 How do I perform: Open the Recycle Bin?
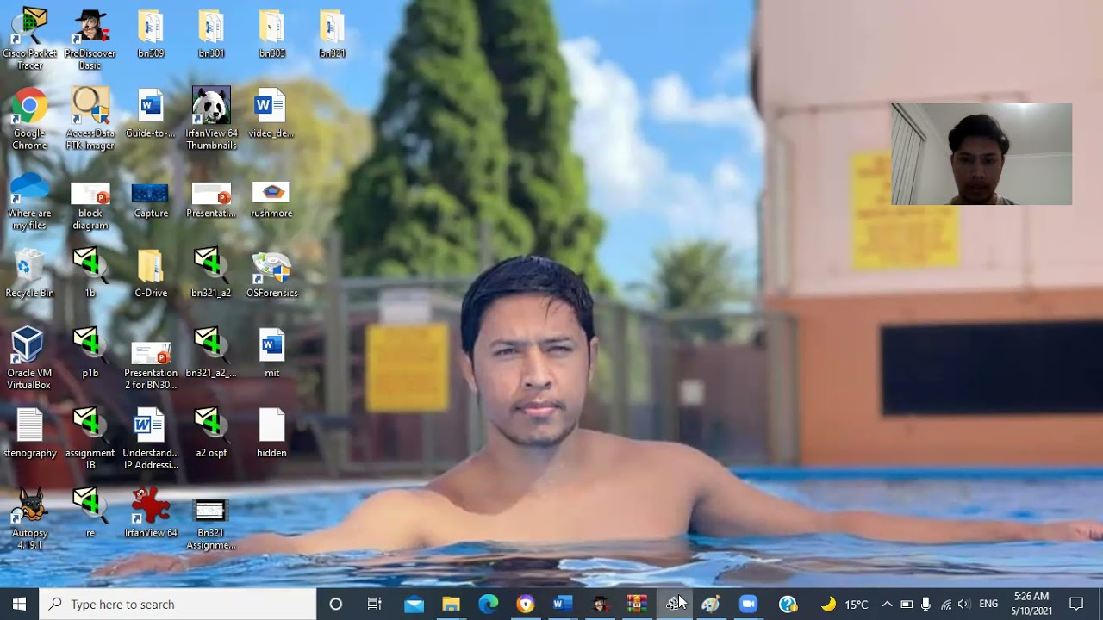click(29, 273)
